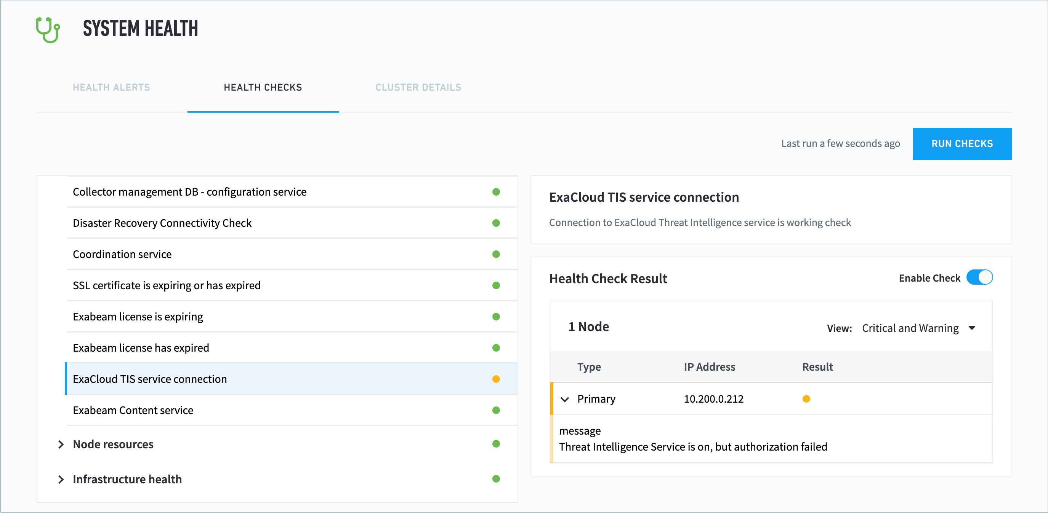Viewport: 1048px width, 513px height.
Task: Open Exabeam Content service check
Action: [x=292, y=410]
